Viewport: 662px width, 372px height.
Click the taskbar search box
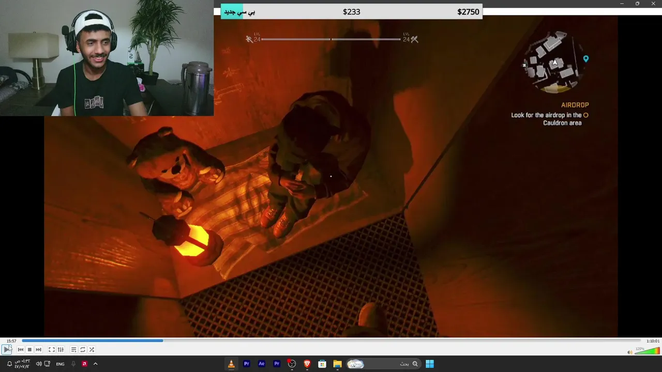384,364
